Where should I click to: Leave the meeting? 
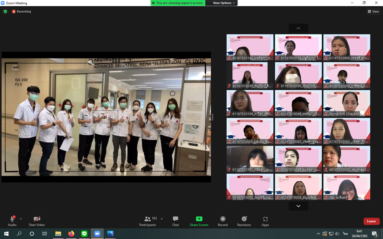tap(371, 221)
